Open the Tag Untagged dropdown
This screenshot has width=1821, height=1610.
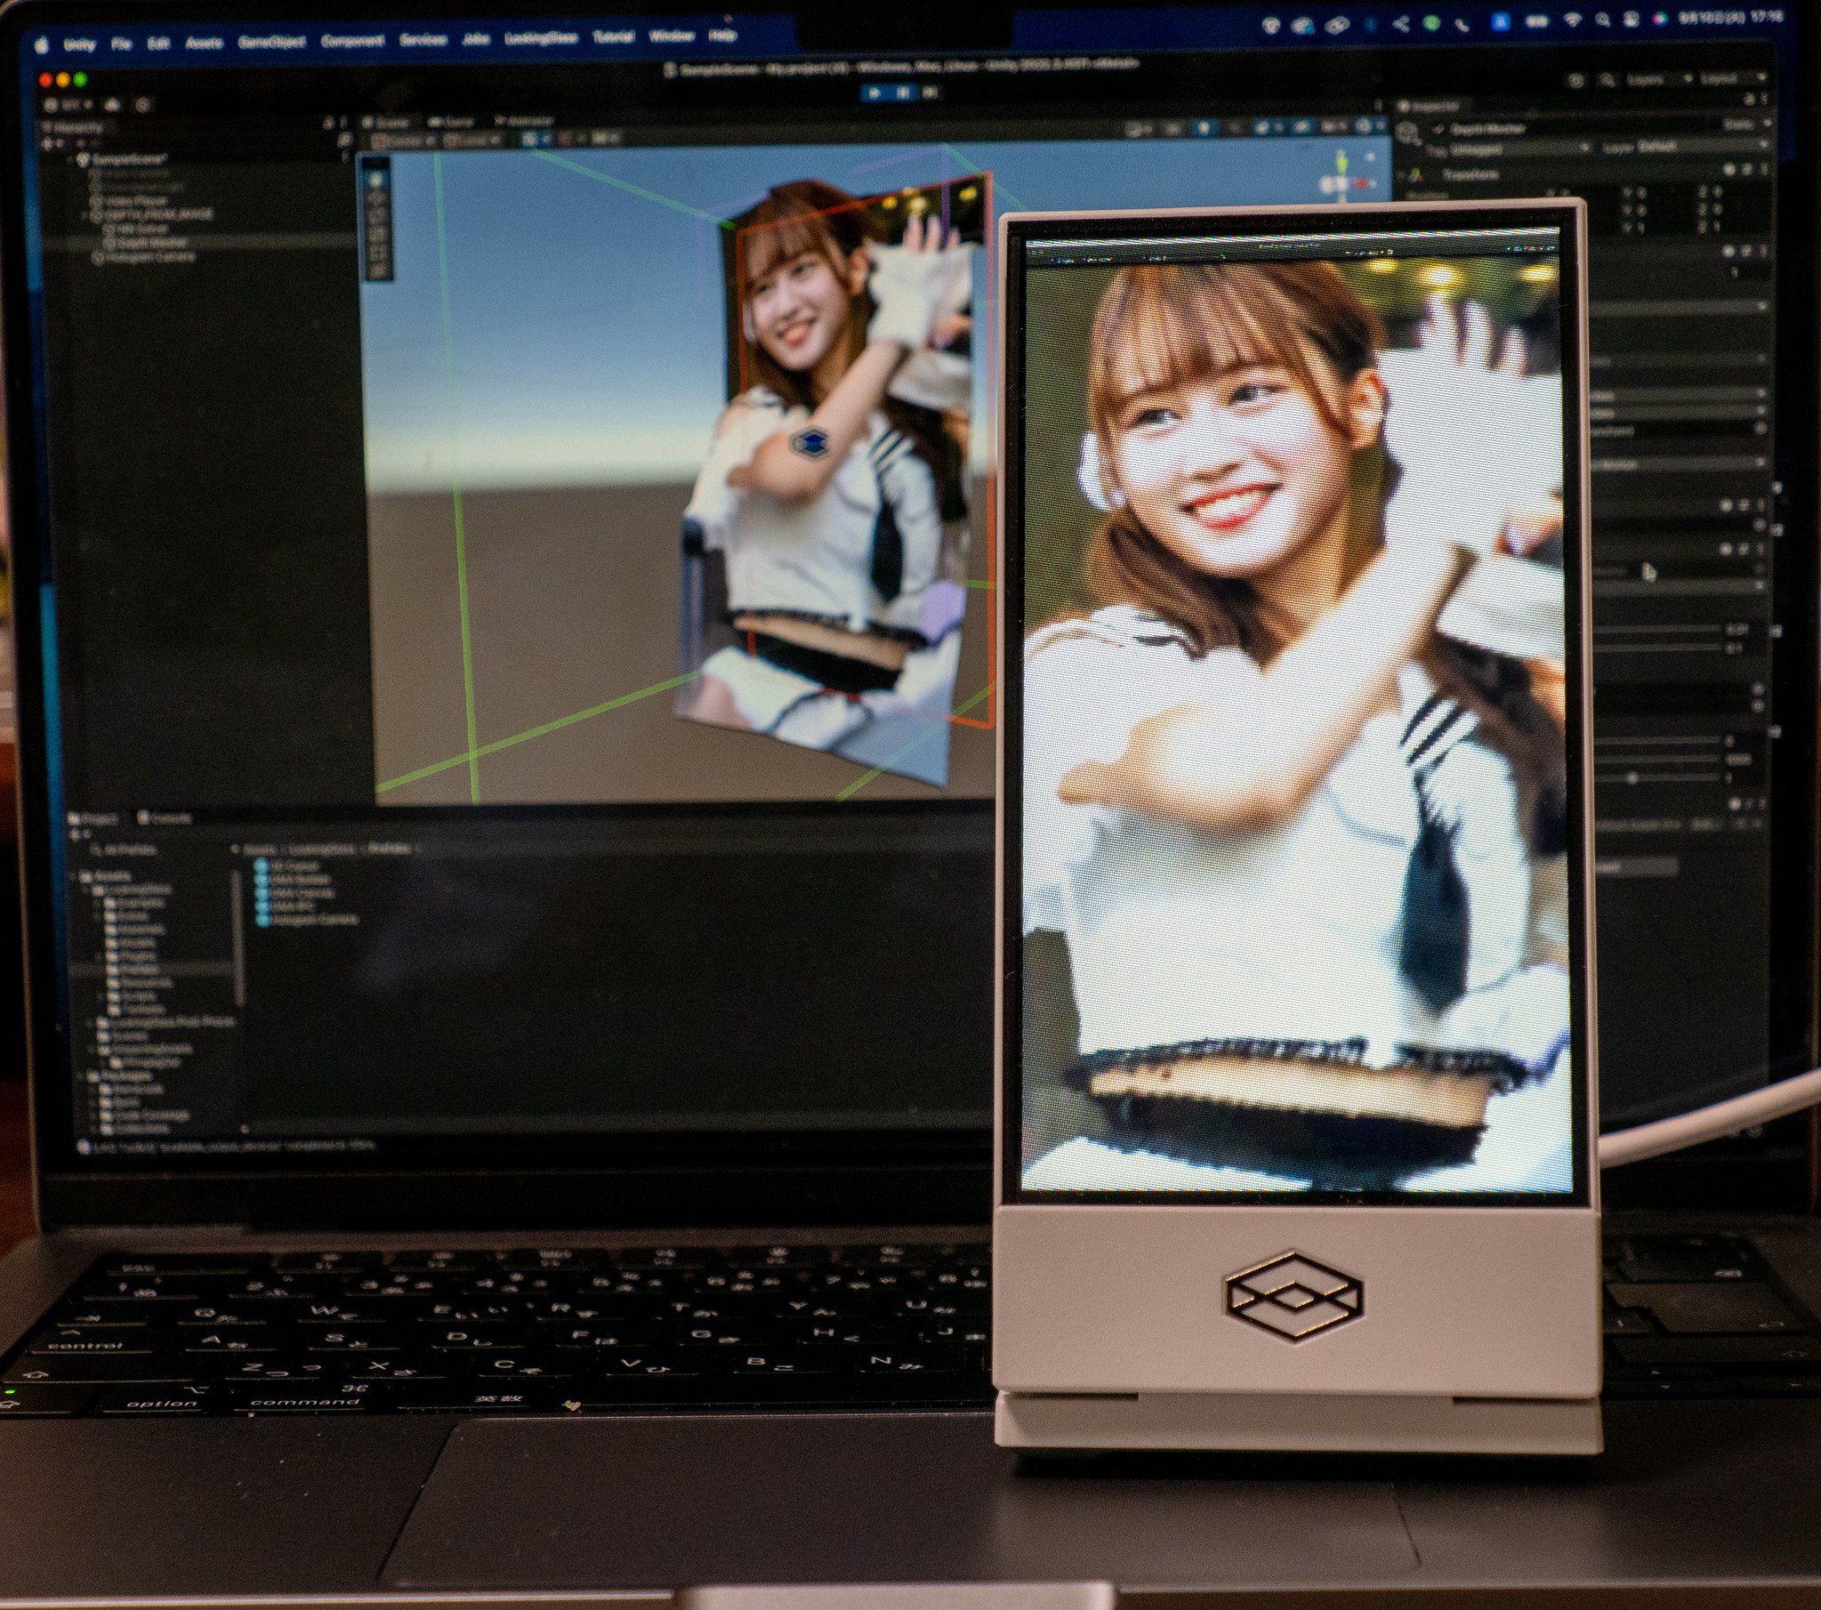tap(1520, 148)
